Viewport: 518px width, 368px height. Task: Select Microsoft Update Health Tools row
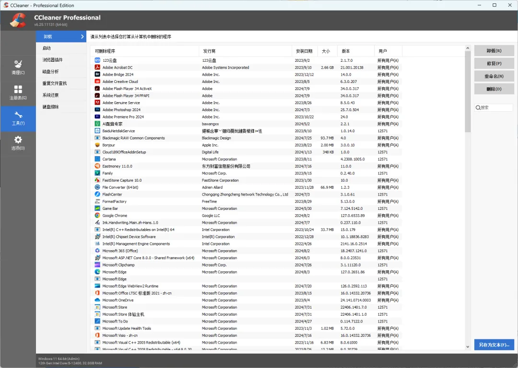[246, 328]
